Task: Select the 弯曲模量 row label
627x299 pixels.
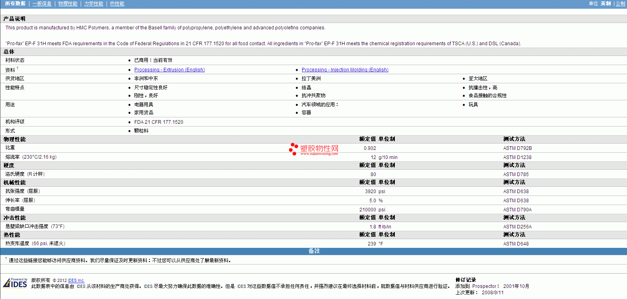Action: tap(15, 209)
